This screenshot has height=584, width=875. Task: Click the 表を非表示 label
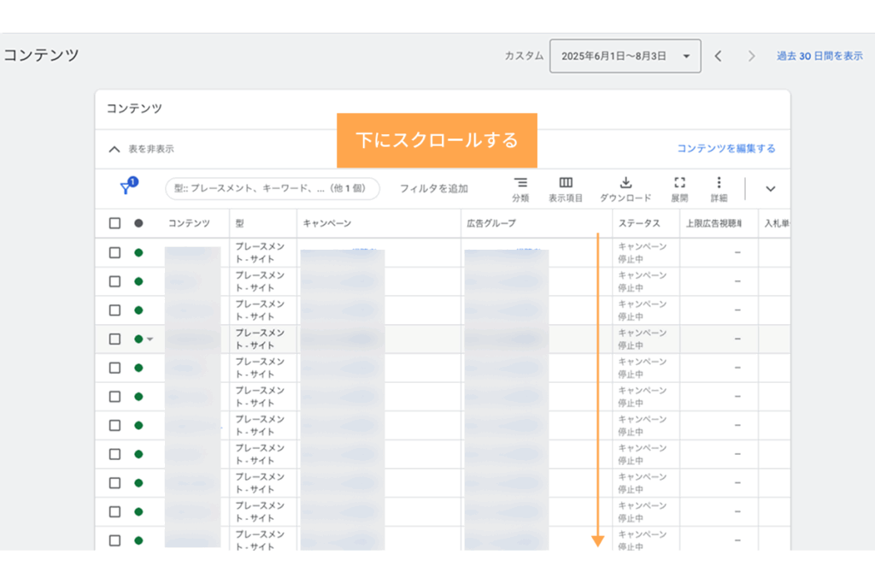click(x=151, y=149)
